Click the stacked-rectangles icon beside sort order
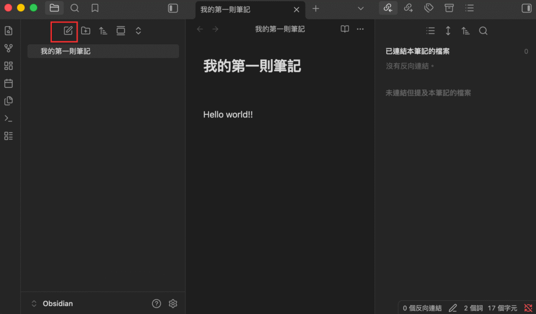The width and height of the screenshot is (536, 314). pos(121,31)
